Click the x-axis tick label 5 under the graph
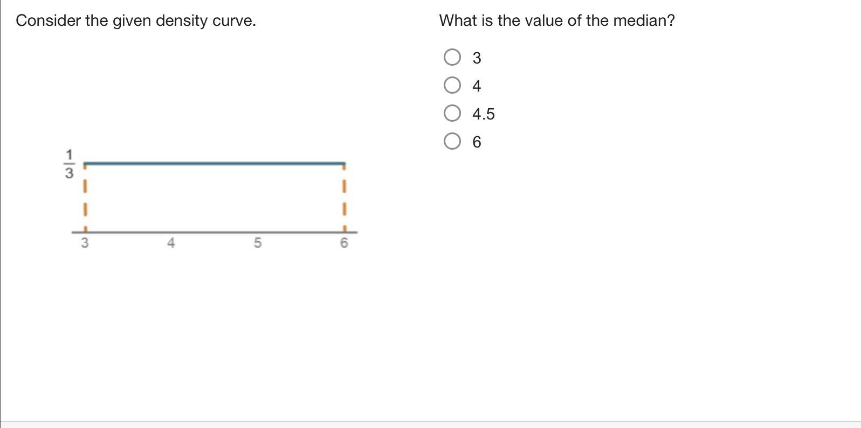Viewport: 861px width, 428px height. 257,243
